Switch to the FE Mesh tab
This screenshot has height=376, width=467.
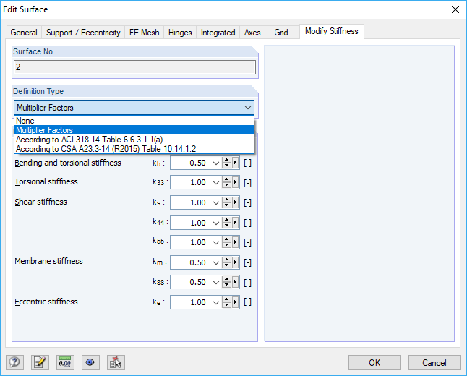[144, 33]
